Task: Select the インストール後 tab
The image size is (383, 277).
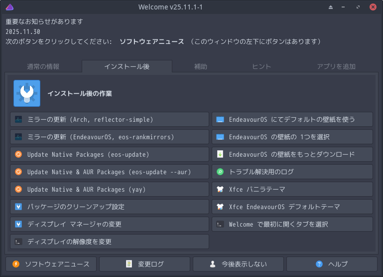Action: click(127, 66)
